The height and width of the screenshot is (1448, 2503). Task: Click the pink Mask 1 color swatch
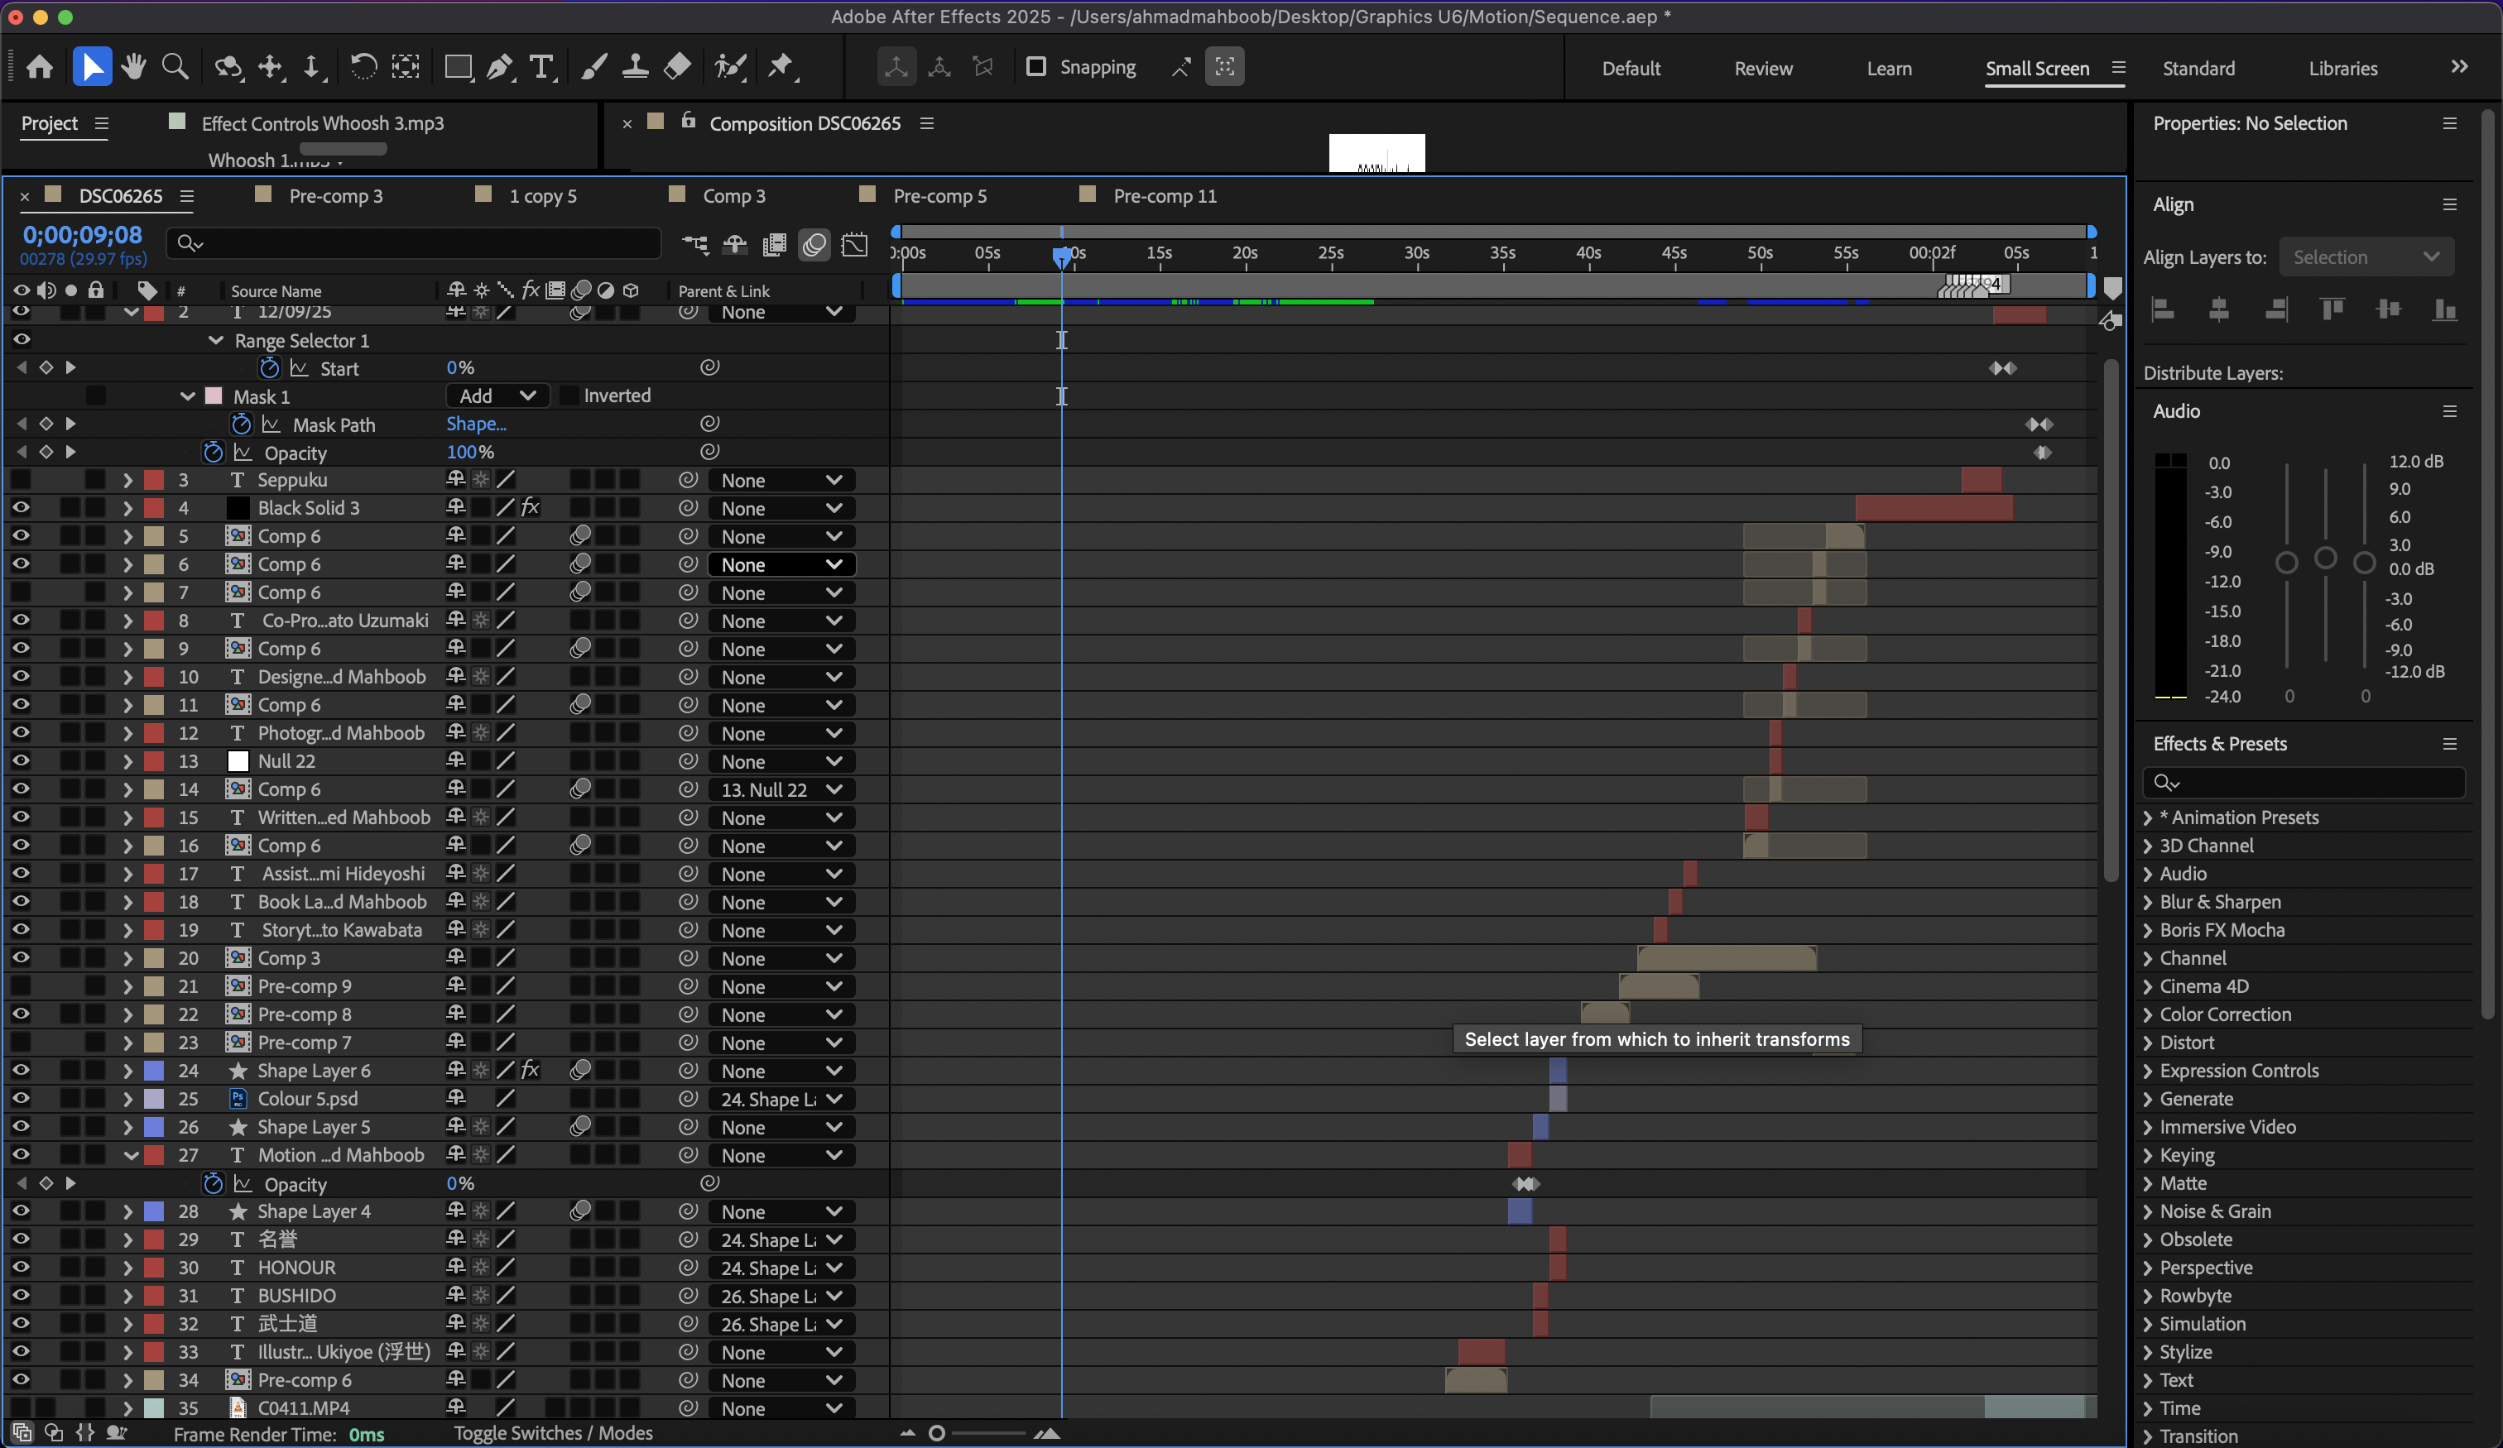point(213,396)
